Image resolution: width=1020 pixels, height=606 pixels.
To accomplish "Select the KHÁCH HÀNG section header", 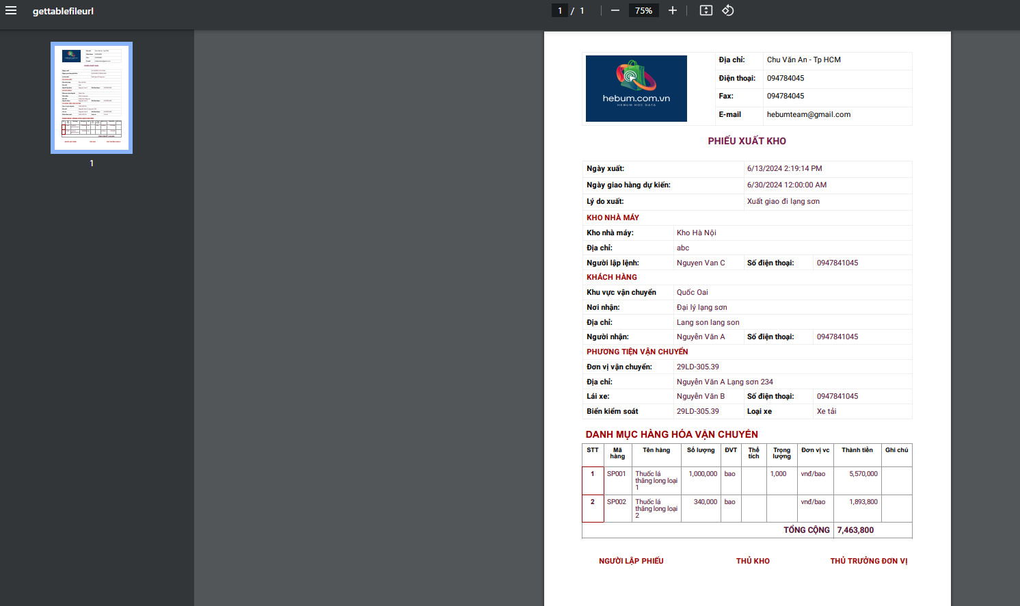I will click(611, 277).
